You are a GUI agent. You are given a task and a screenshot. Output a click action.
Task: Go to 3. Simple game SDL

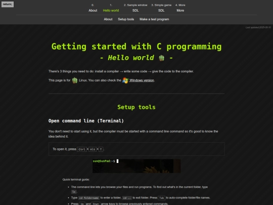[x=161, y=8]
